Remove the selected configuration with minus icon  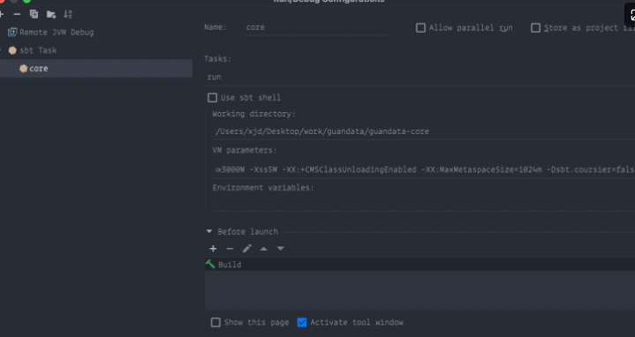pos(17,15)
